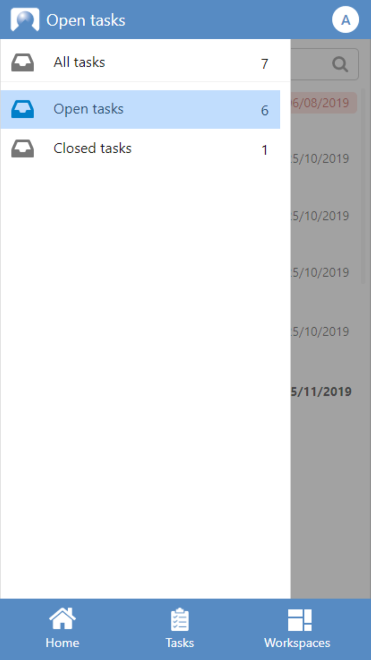
Task: Click the blue Open tasks inbox icon
Action: [23, 109]
